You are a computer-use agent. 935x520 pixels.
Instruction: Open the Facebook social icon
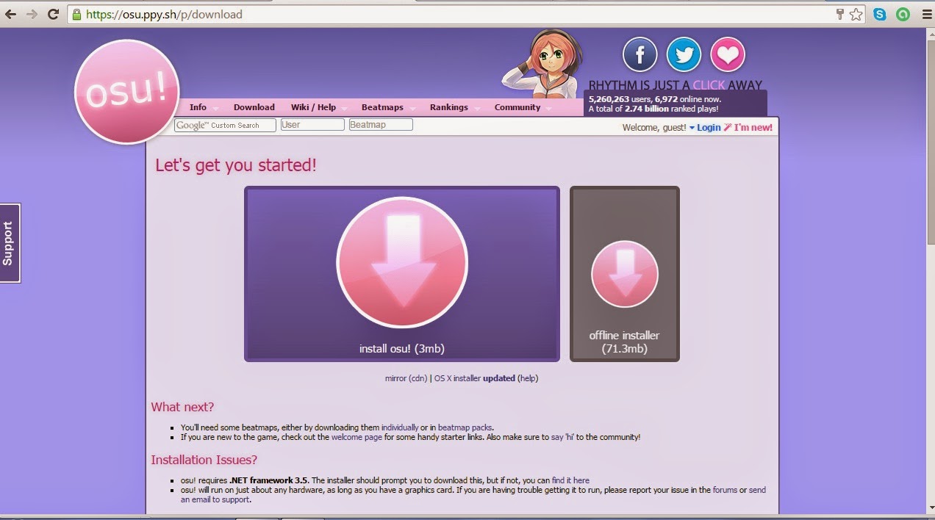point(640,55)
